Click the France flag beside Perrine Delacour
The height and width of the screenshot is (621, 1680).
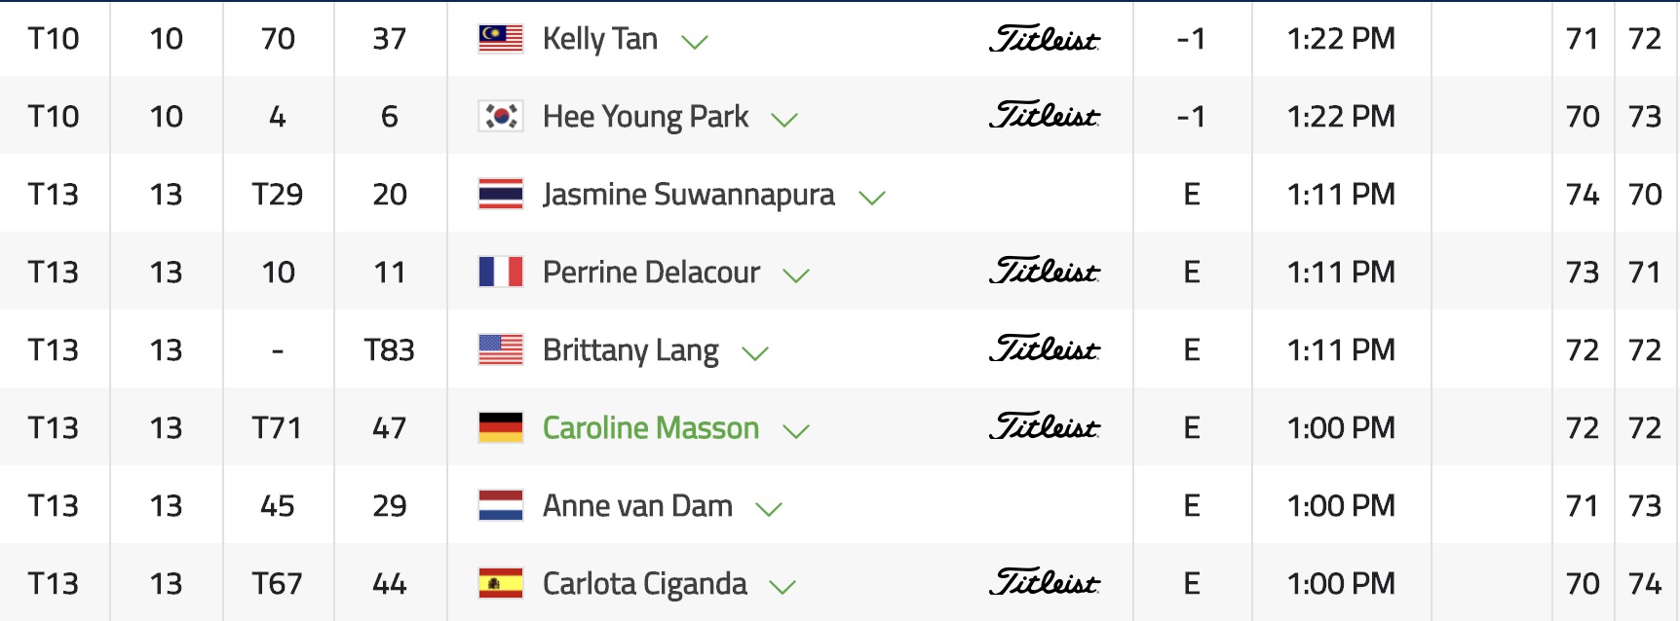click(501, 272)
